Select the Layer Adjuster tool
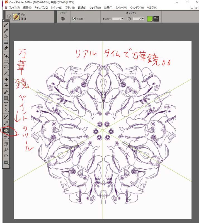 coord(6,56)
